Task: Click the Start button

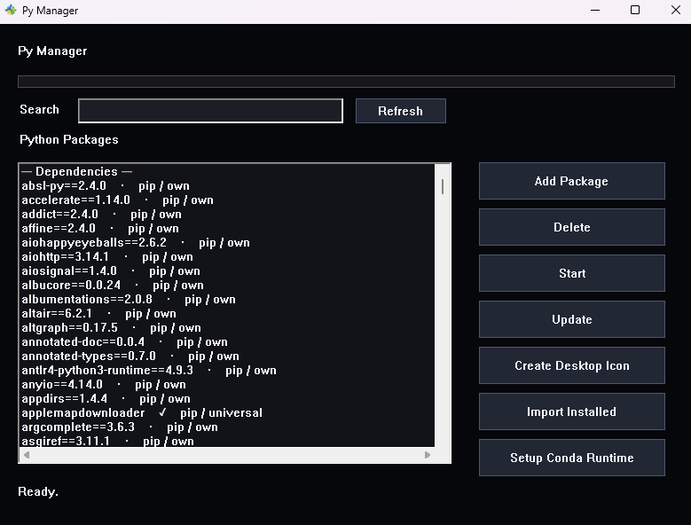Action: [x=571, y=273]
